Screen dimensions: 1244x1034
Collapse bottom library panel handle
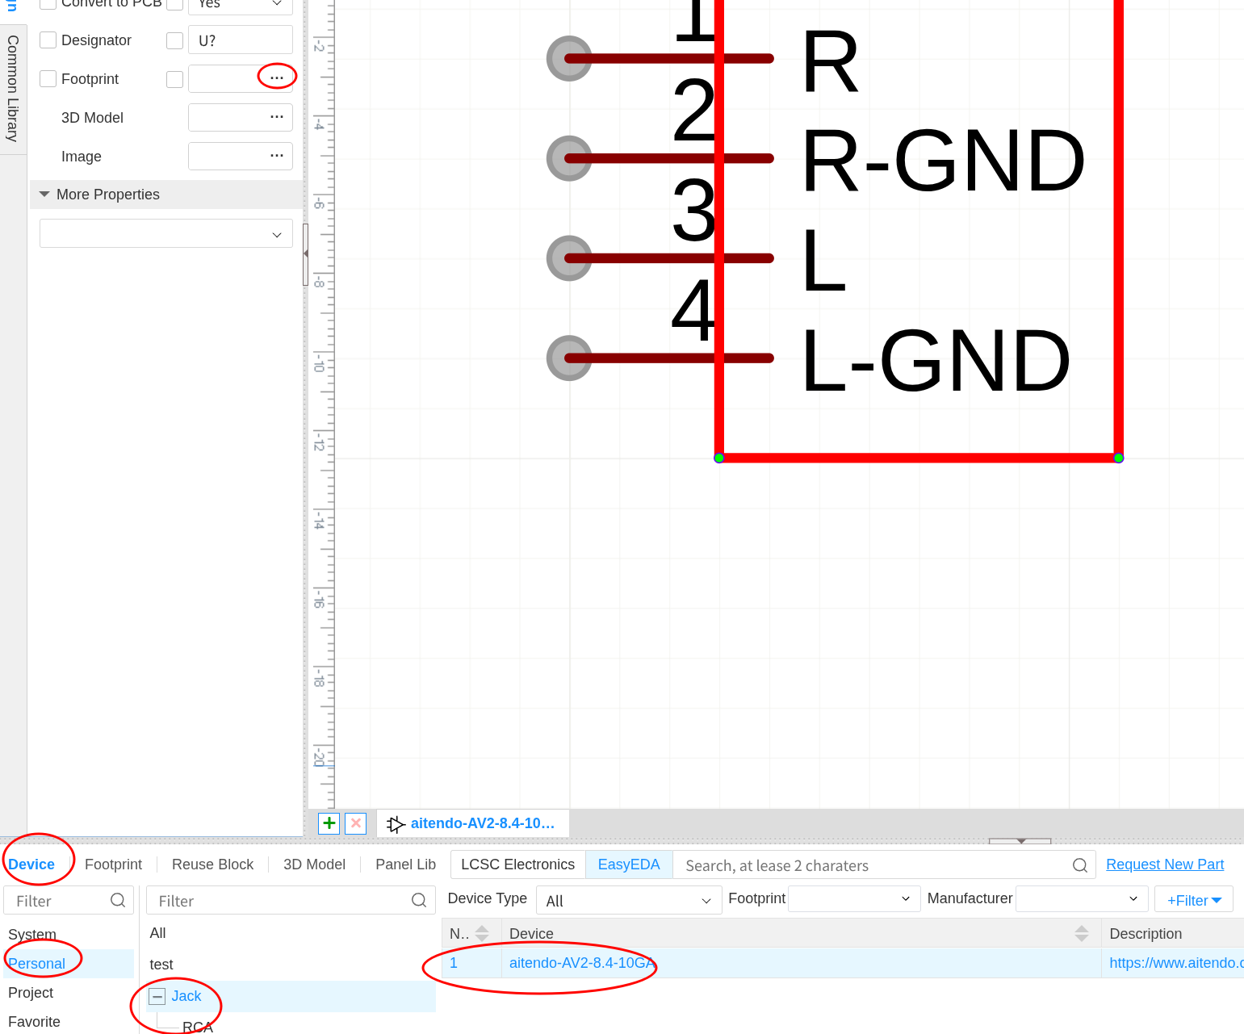[x=1020, y=841]
